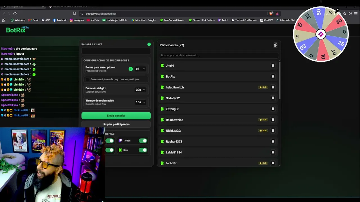The image size is (360, 202).
Task: Click the Limpiar participantes button
Action: click(x=116, y=124)
